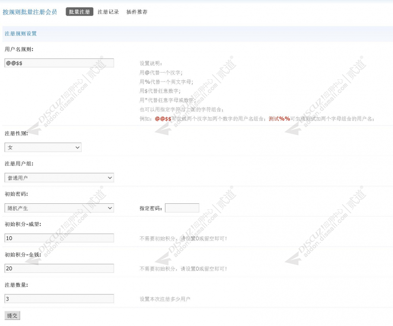The width and height of the screenshot is (393, 326).
Task: Click the 用户名规则 input containing @@$$
Action: pyautogui.click(x=59, y=63)
